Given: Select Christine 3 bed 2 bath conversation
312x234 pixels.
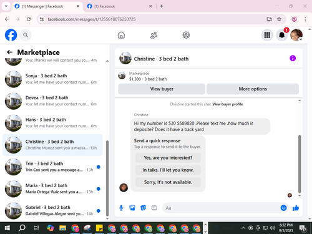Looking at the screenshot, I should (52, 145).
